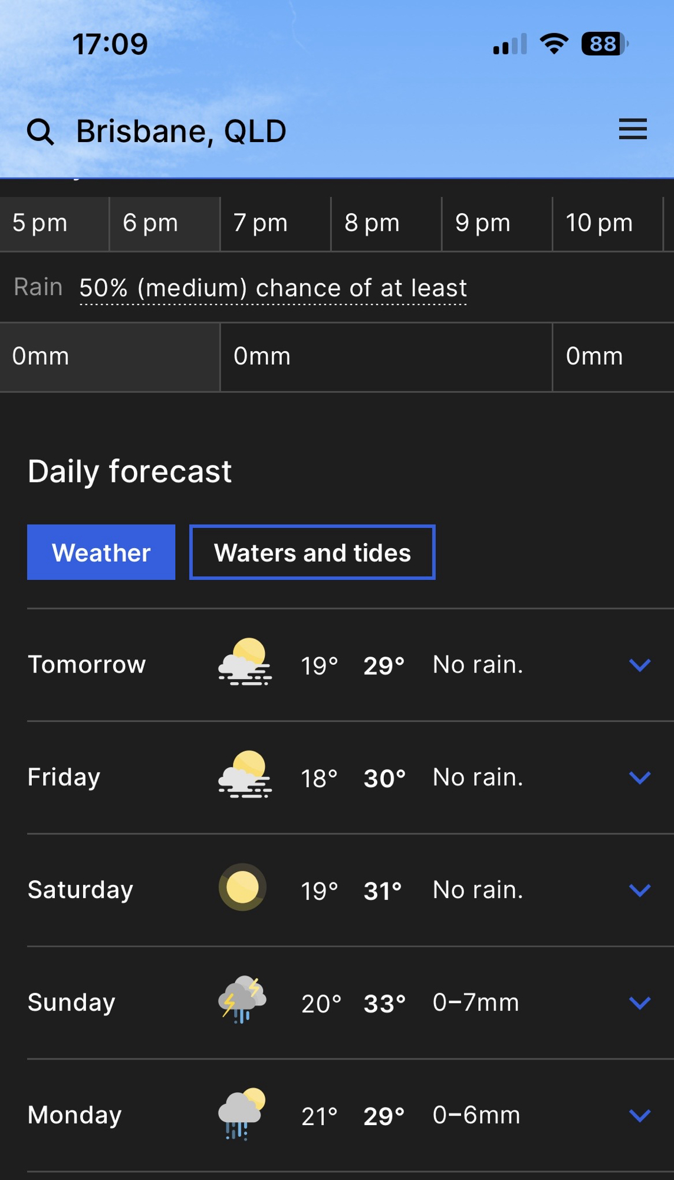Tap Friday's hazy sun weather icon
This screenshot has width=674, height=1180.
tap(245, 775)
